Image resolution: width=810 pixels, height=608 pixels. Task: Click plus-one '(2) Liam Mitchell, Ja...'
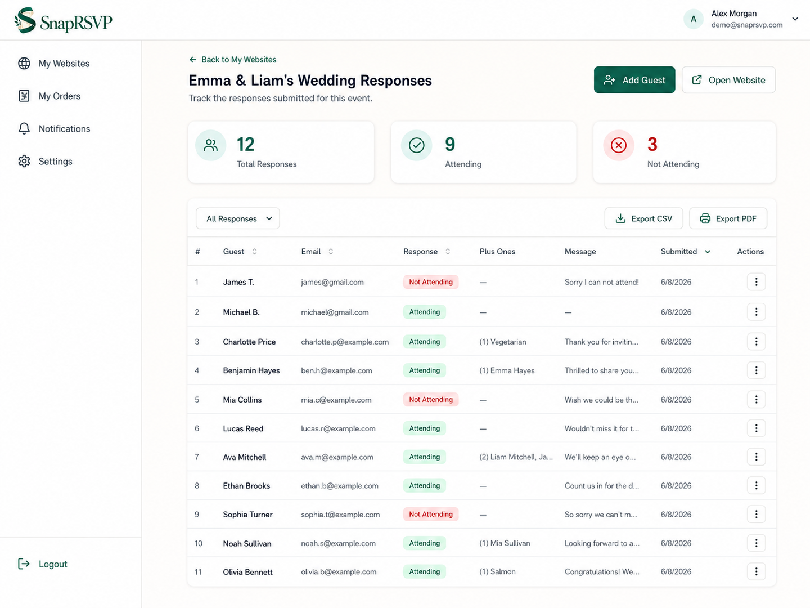click(516, 457)
